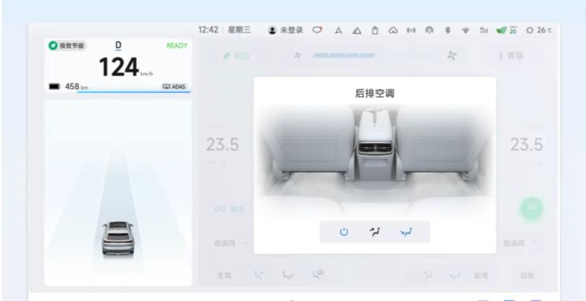Toggle rear upper-body airflow mode icon
Viewport: 586px width, 301px height.
[374, 232]
